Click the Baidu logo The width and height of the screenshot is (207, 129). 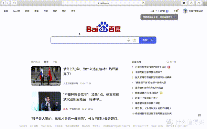point(103,27)
